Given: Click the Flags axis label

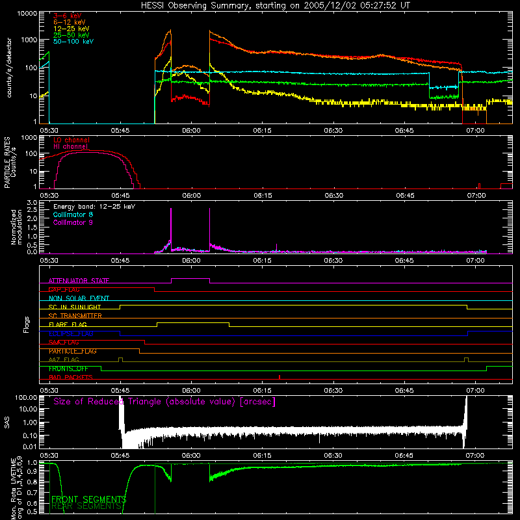Looking at the screenshot, I should 26,324.
